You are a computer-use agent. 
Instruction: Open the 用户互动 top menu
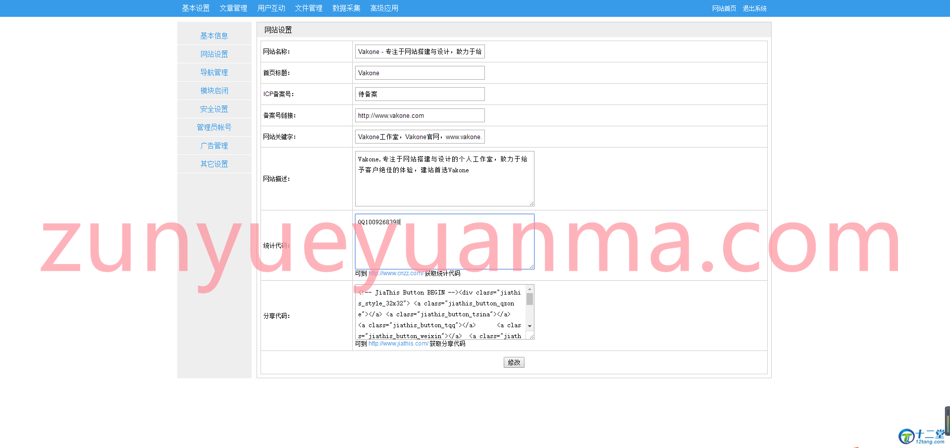[271, 8]
